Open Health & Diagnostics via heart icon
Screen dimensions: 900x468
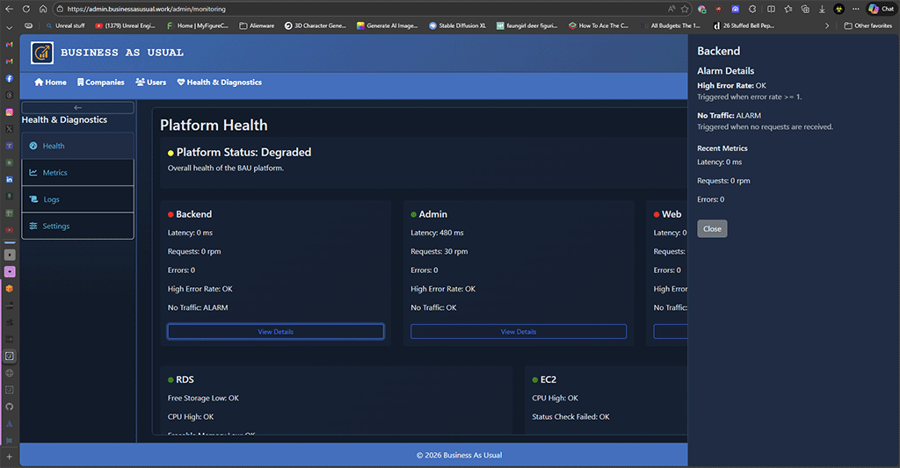181,83
